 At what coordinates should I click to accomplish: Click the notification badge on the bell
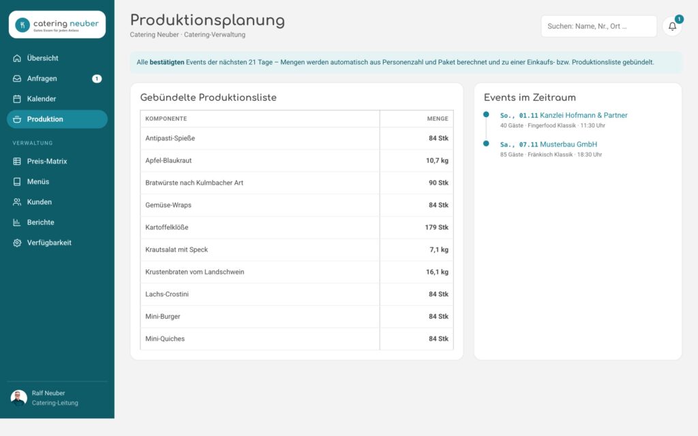pyautogui.click(x=679, y=19)
